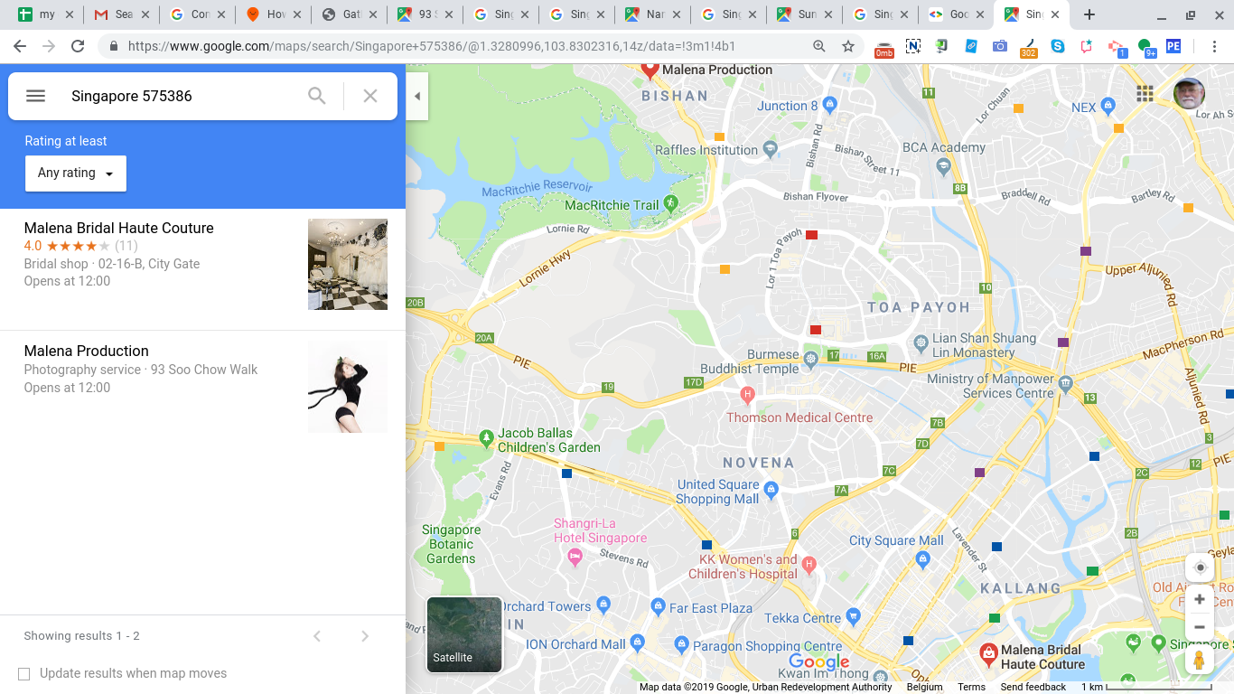Switch to the 'Gat' browser tab

coord(350,14)
